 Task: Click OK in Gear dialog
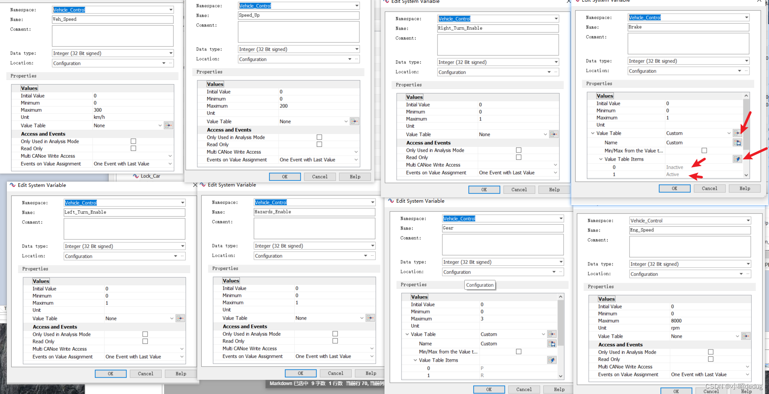[489, 390]
